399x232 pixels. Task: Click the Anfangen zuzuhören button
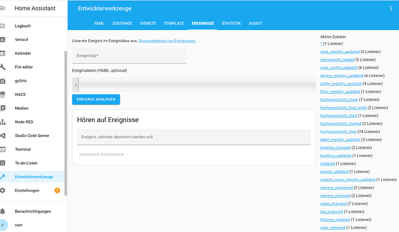(101, 154)
